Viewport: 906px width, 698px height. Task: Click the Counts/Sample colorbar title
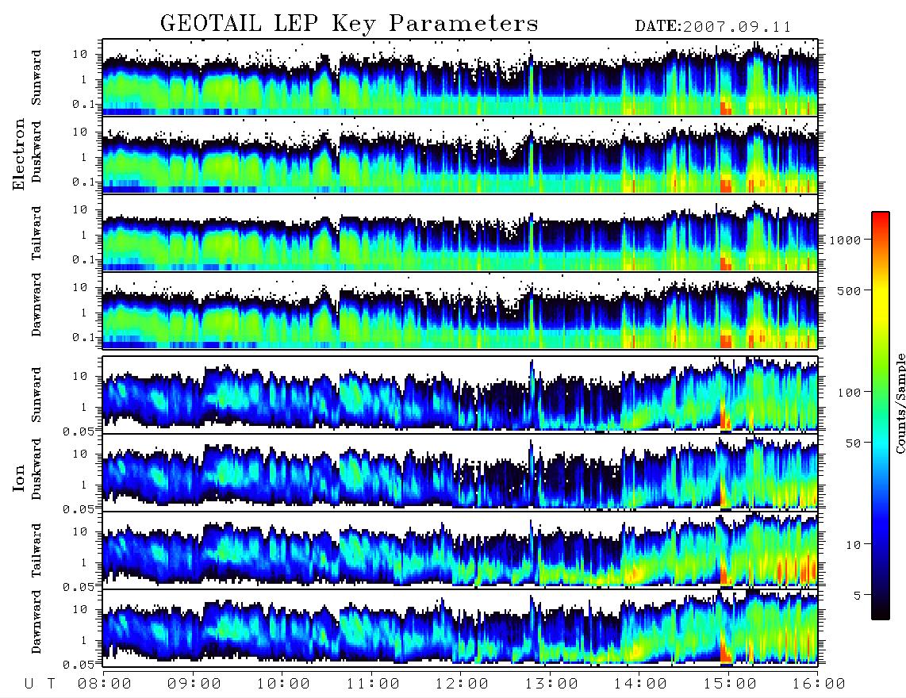click(900, 404)
